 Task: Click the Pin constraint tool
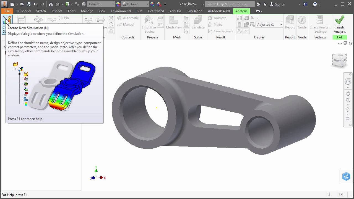tap(64, 18)
